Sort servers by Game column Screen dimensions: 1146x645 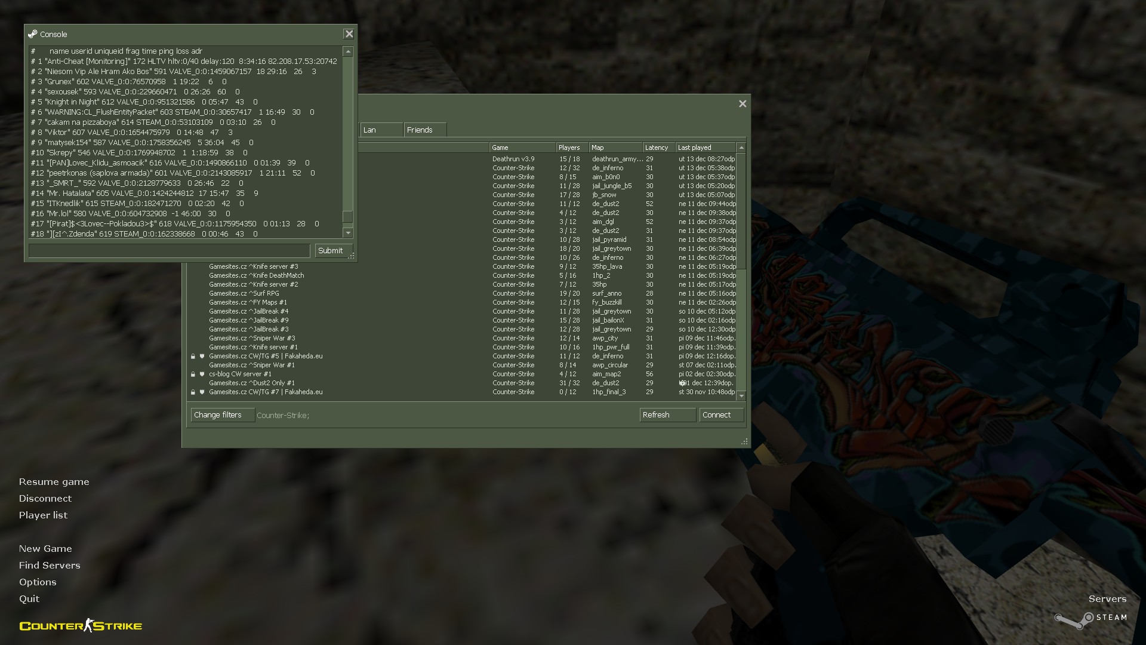pyautogui.click(x=522, y=148)
